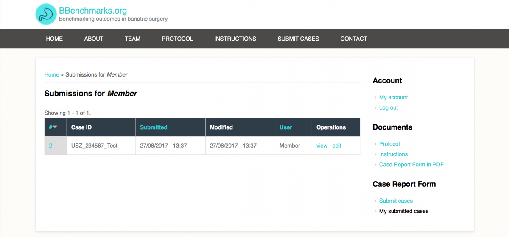The width and height of the screenshot is (509, 237).
Task: Open Case Report Form in PDF
Action: (x=411, y=164)
